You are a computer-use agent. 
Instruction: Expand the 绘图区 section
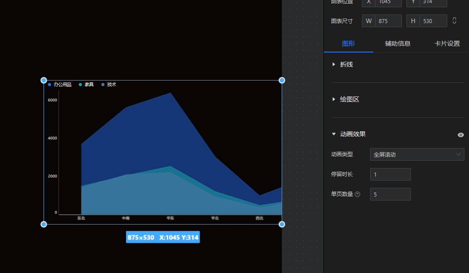pyautogui.click(x=349, y=99)
